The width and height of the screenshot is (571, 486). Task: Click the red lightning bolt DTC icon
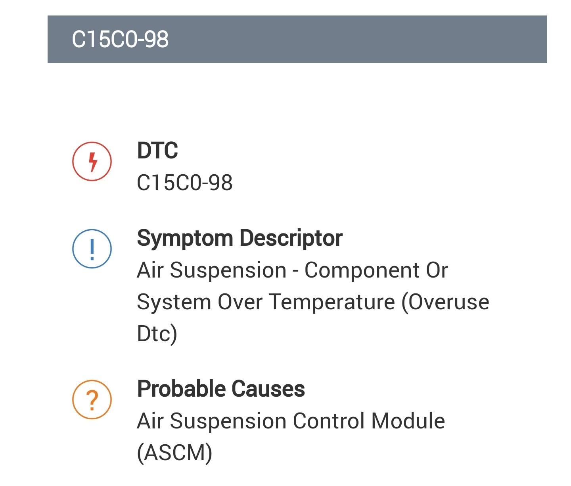[92, 161]
